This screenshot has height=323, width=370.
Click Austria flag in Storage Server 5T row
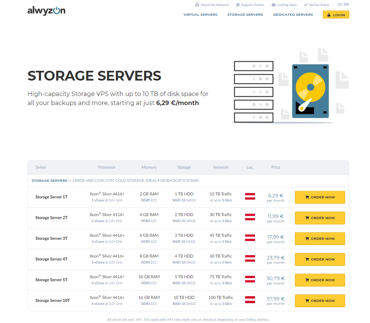250,279
